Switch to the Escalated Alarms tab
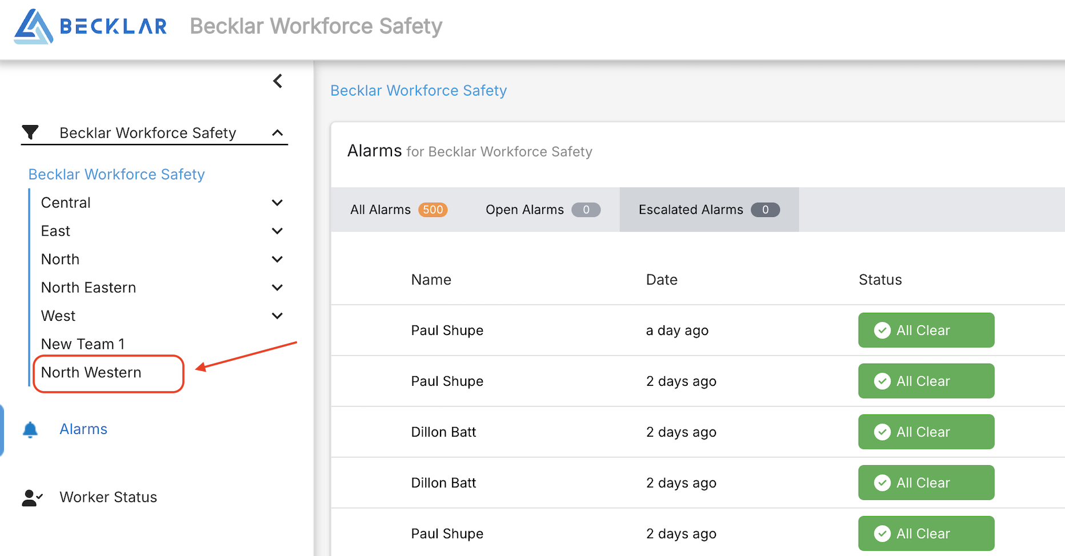The image size is (1065, 556). pyautogui.click(x=709, y=209)
